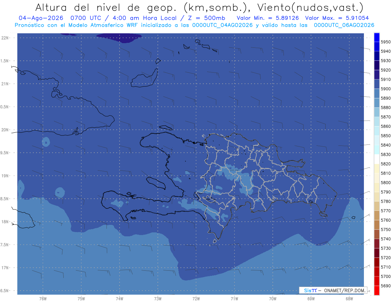Click the '17N' latitude label
This screenshot has height=303, width=392.
(5, 268)
